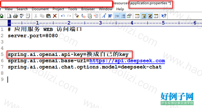The height and width of the screenshot is (108, 202).
Task: Open the Project menu
Action: coord(58,9)
